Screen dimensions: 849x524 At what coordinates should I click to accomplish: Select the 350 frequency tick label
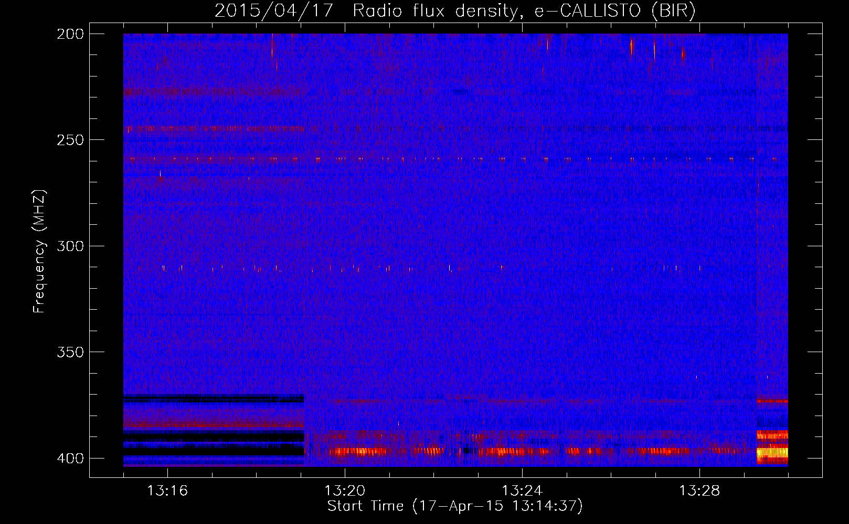tap(70, 352)
